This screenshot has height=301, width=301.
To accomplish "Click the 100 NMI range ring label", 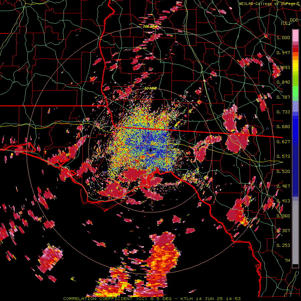I will (150, 26).
